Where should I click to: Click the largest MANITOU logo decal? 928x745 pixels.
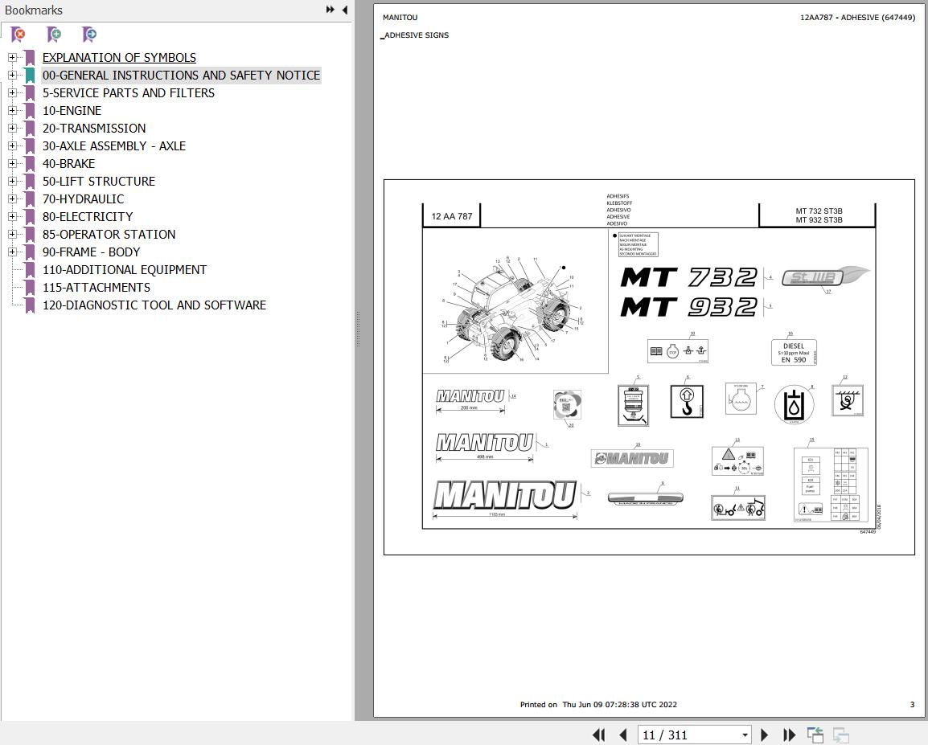(505, 495)
